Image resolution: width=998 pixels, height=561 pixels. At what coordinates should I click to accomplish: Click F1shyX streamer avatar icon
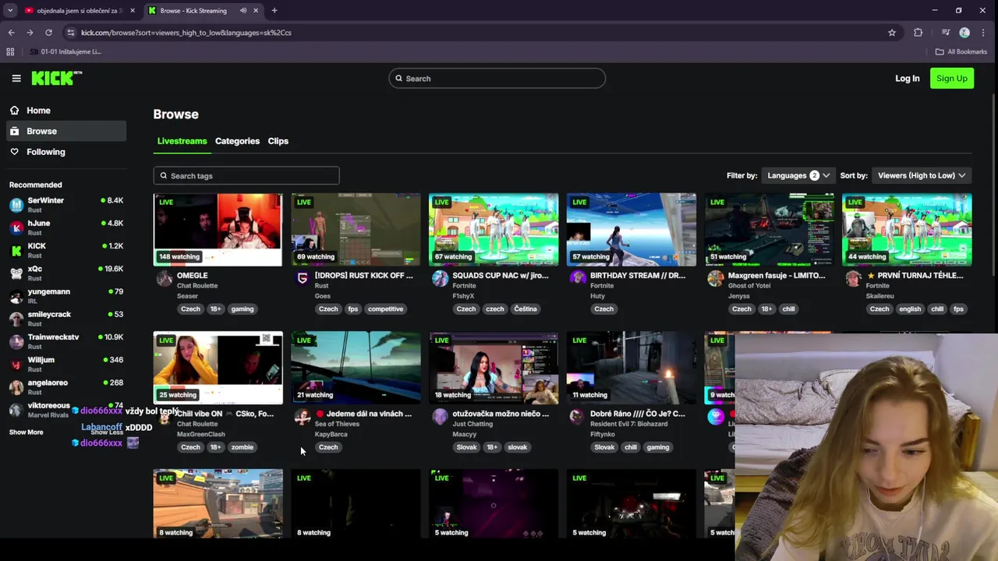pos(440,279)
